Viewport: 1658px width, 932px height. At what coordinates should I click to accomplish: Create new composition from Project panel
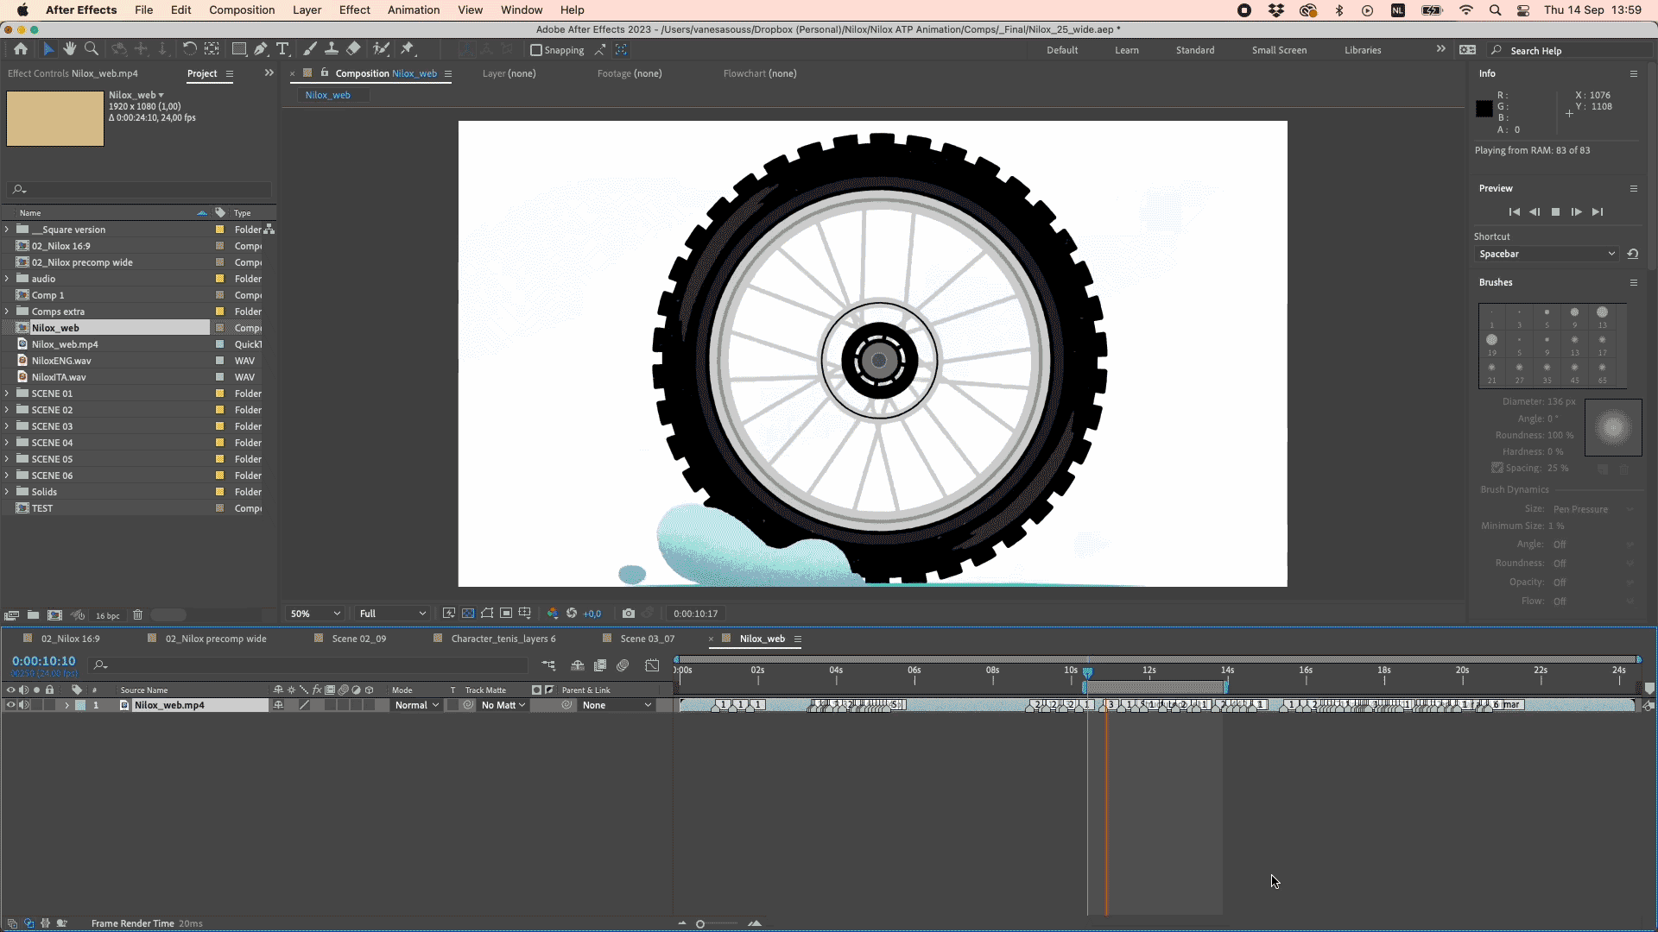[55, 615]
